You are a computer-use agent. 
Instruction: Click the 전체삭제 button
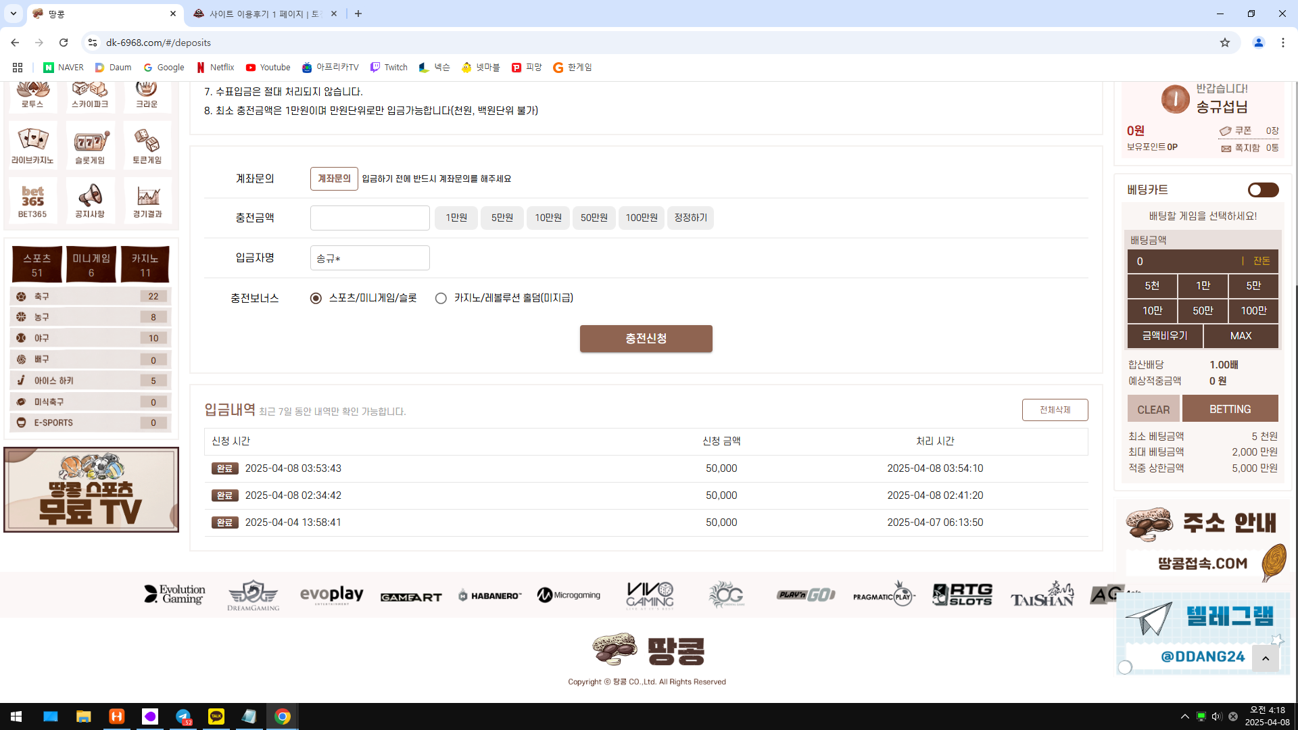[1055, 410]
